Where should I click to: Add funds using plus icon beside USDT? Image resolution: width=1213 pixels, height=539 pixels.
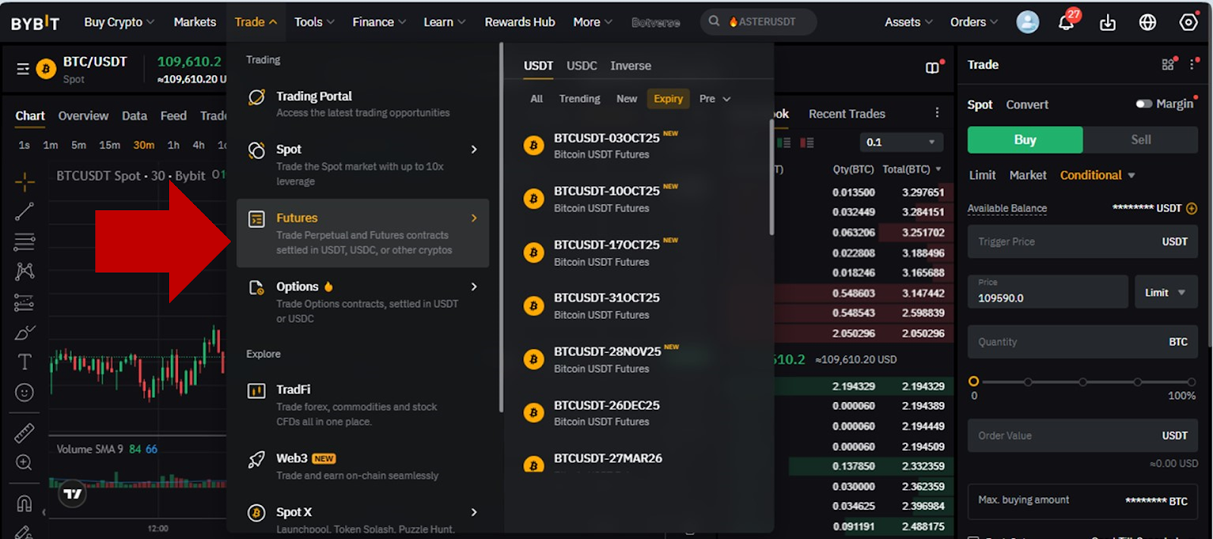[x=1192, y=208]
